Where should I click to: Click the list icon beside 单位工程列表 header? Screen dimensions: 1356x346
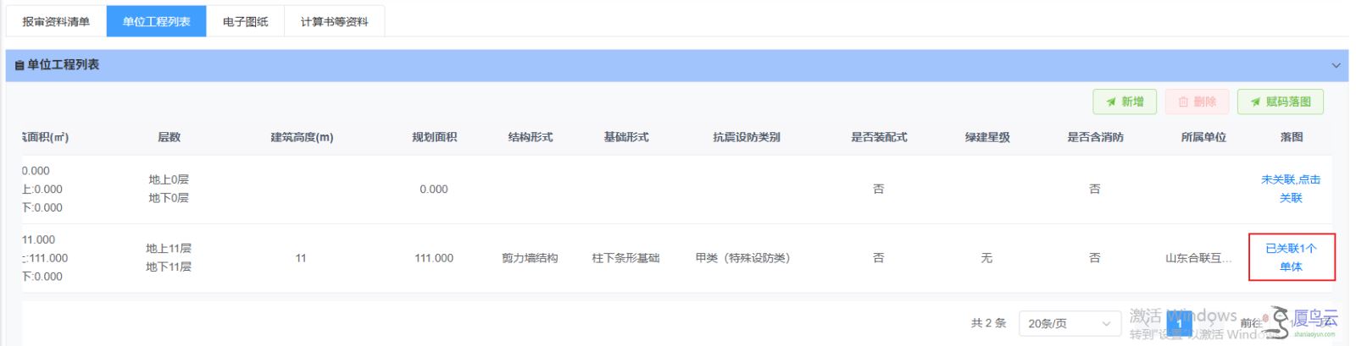19,65
